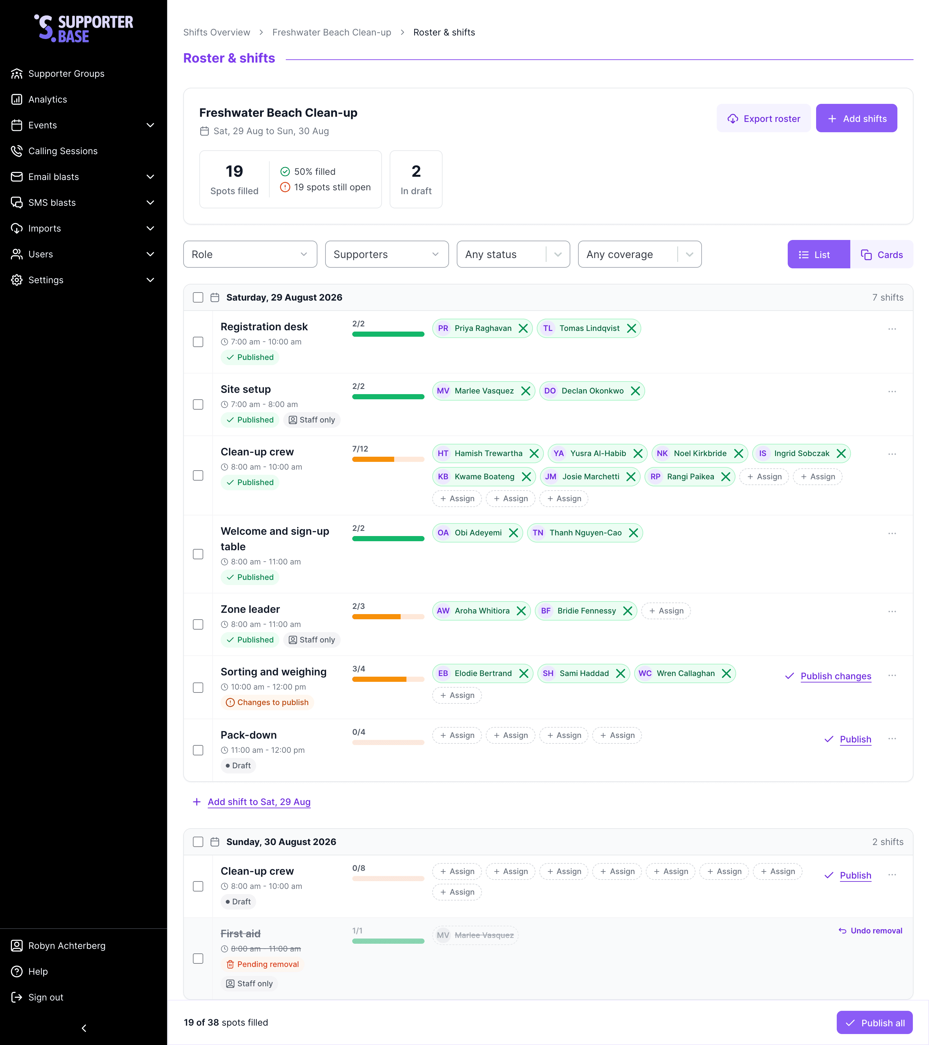The width and height of the screenshot is (929, 1045).
Task: Collapse the sidebar with the arrow icon
Action: point(84,1028)
